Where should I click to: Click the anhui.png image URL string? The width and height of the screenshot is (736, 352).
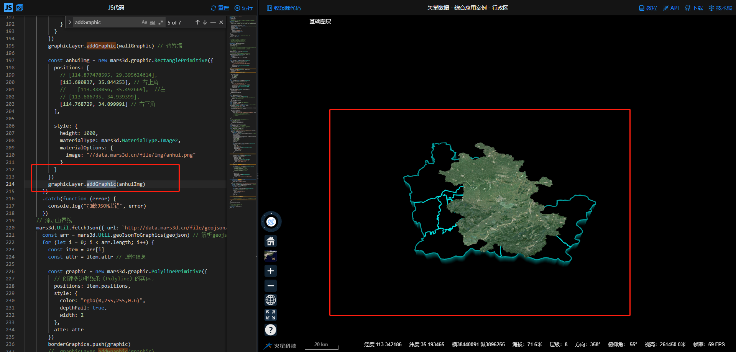tap(141, 155)
